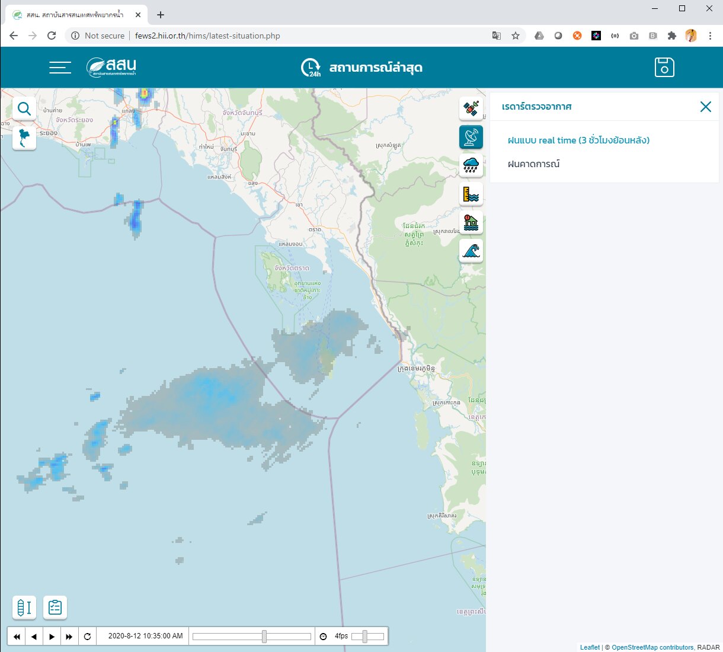Image resolution: width=723 pixels, height=652 pixels.
Task: Jump to first radar frame
Action: (17, 637)
